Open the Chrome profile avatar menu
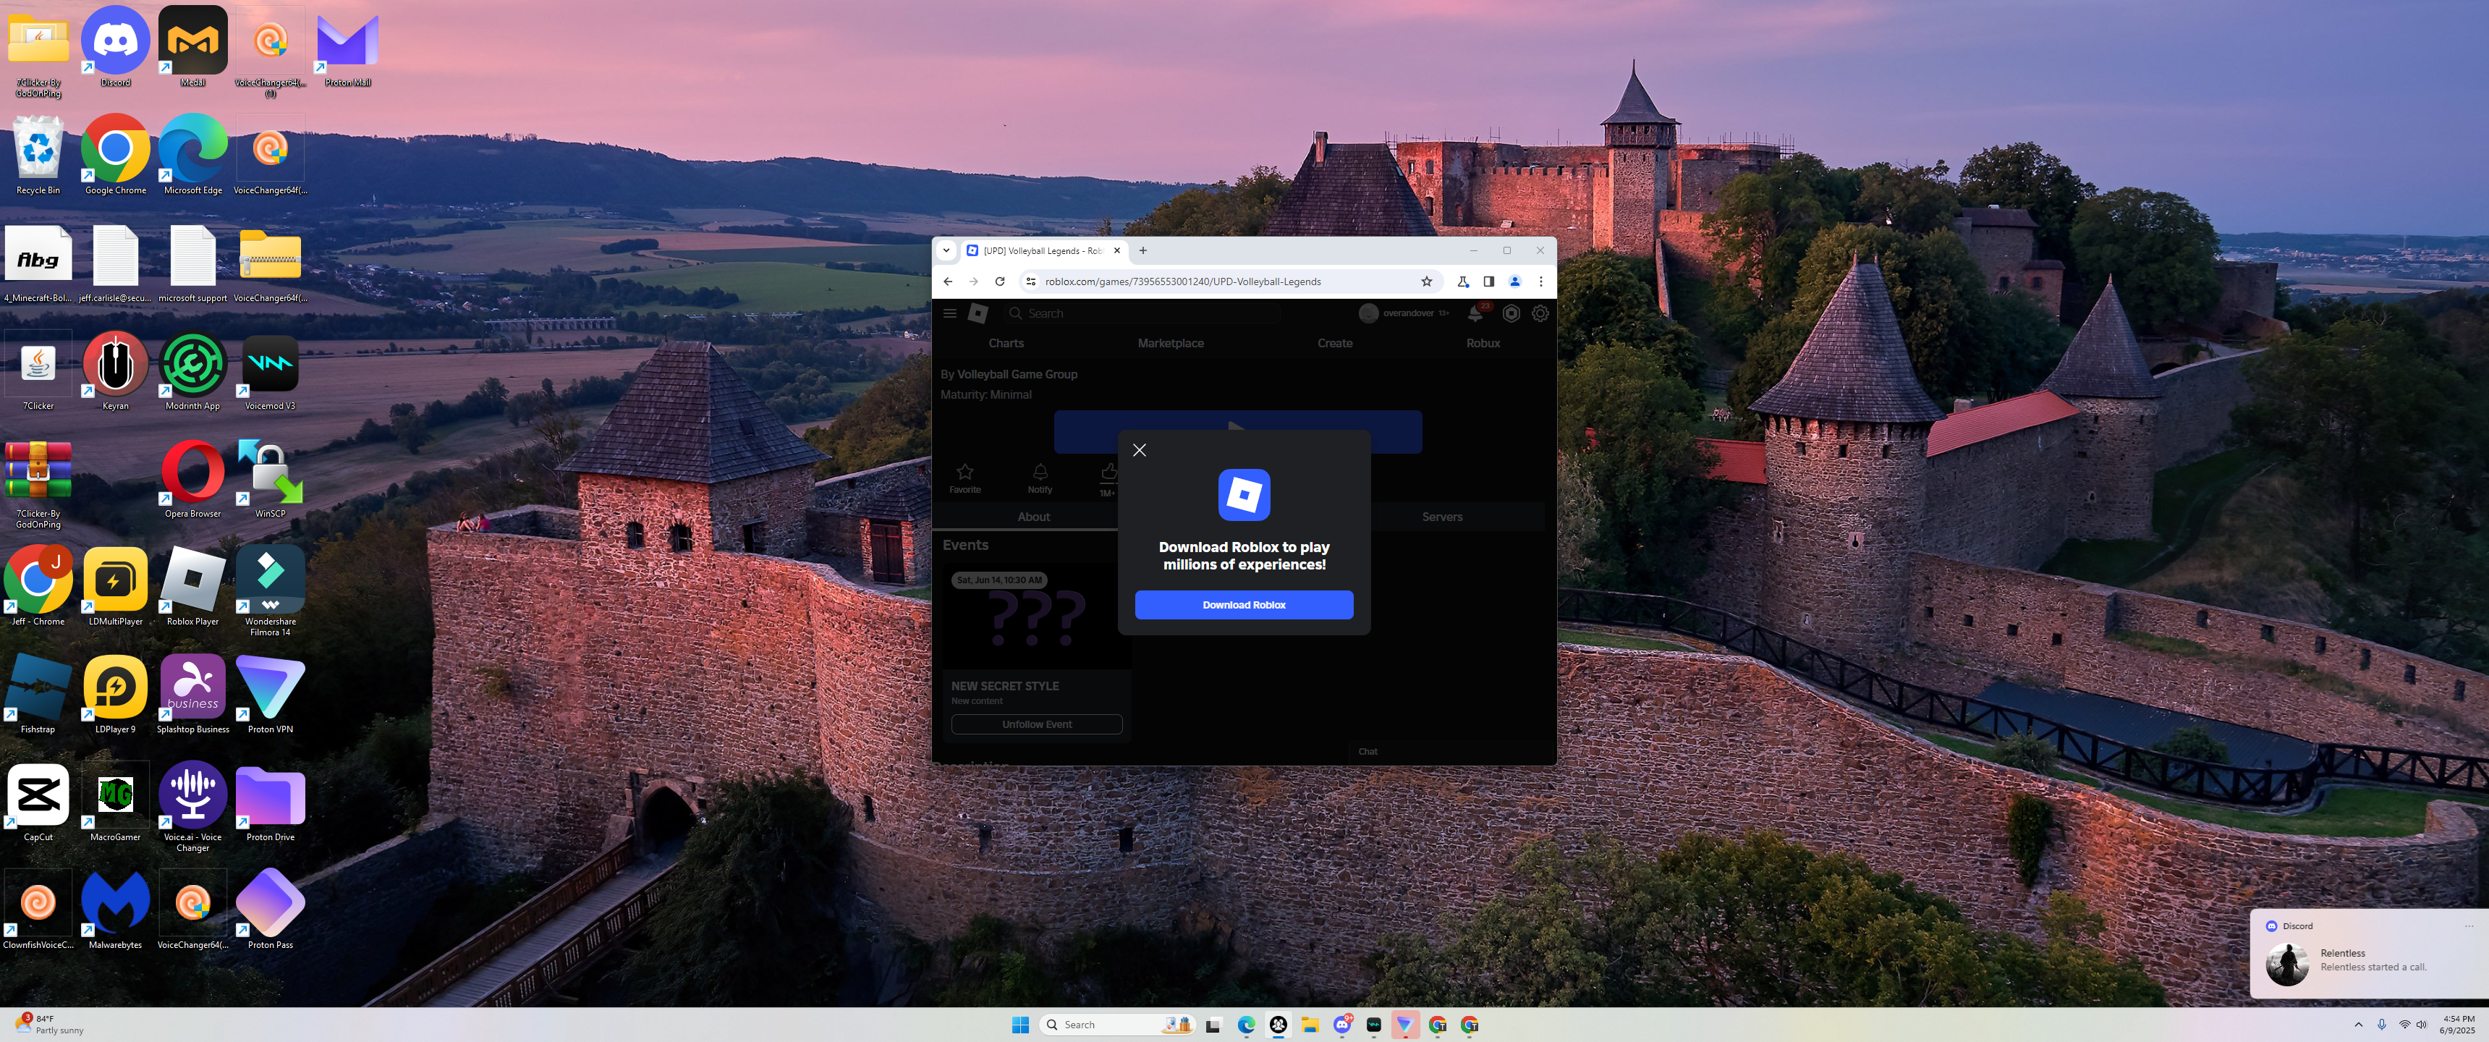Image resolution: width=2489 pixels, height=1042 pixels. click(x=1515, y=282)
